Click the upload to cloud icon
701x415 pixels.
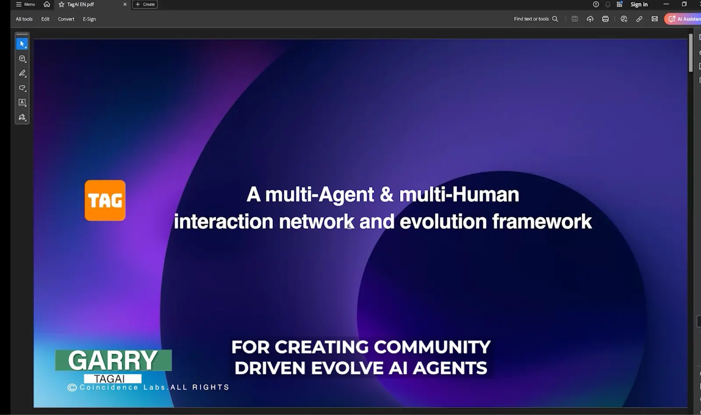tap(590, 19)
